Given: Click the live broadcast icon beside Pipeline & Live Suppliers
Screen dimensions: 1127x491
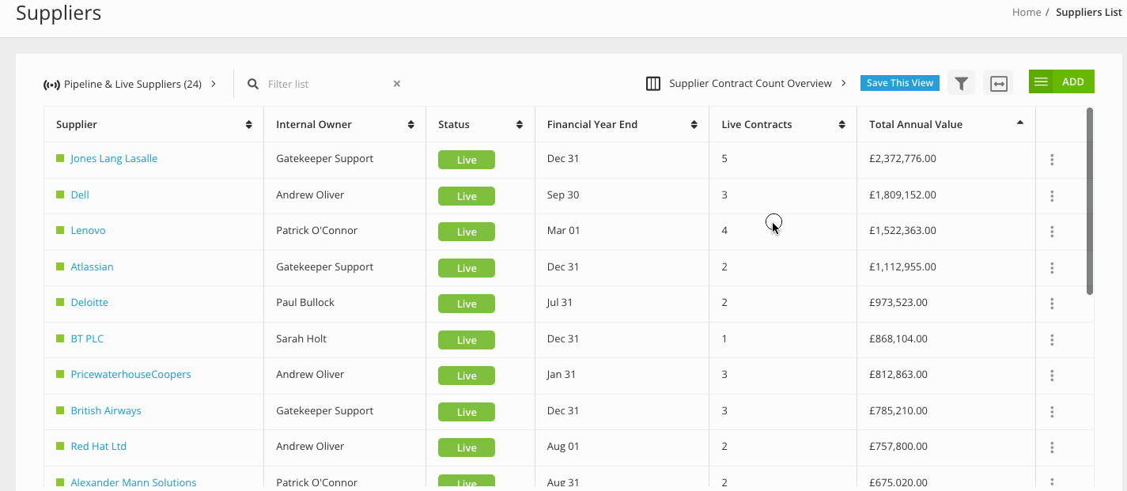Looking at the screenshot, I should [x=51, y=84].
